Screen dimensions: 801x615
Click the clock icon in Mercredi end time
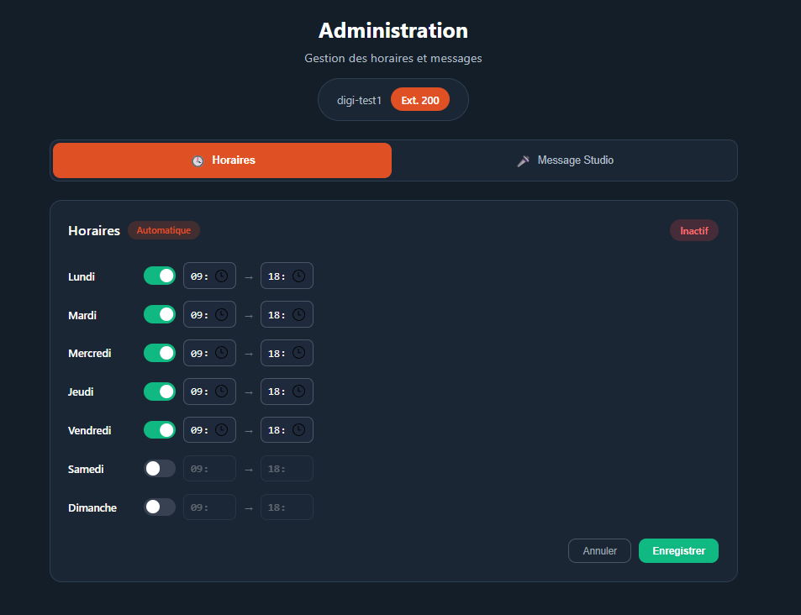point(299,353)
